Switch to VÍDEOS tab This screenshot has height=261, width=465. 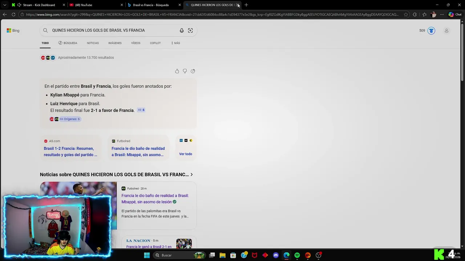[x=136, y=43]
